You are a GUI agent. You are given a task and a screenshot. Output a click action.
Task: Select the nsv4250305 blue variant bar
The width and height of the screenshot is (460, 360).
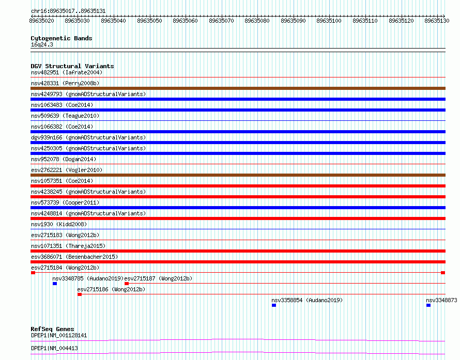point(238,153)
